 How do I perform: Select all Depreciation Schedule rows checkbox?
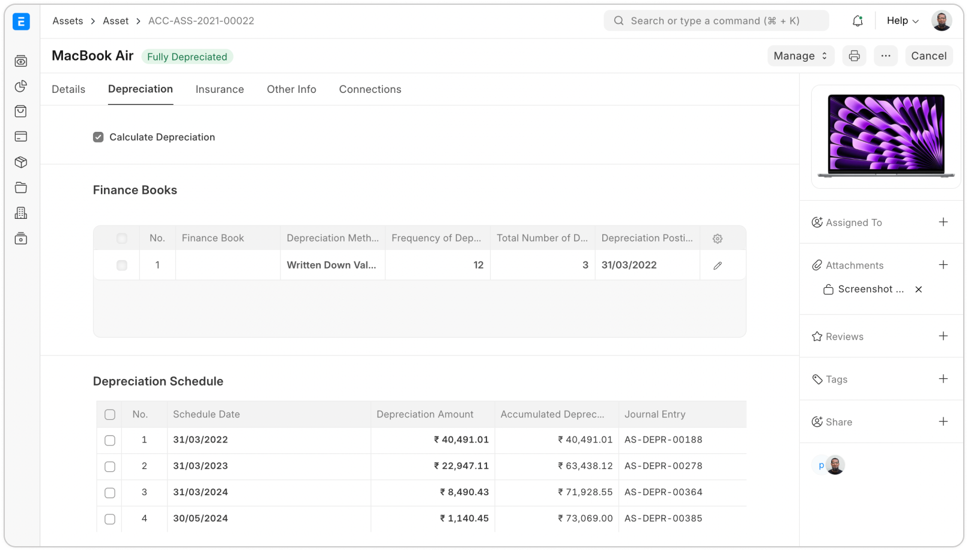click(x=110, y=414)
